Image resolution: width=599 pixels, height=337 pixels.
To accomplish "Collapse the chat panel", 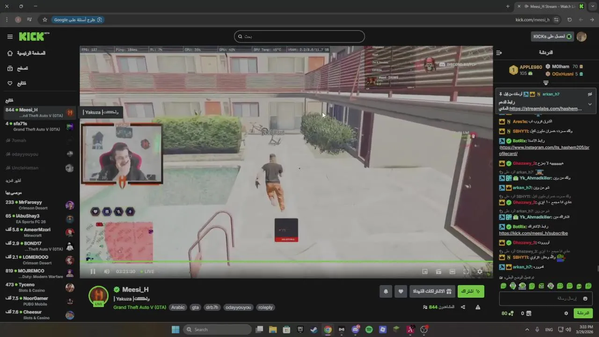I will (x=499, y=53).
